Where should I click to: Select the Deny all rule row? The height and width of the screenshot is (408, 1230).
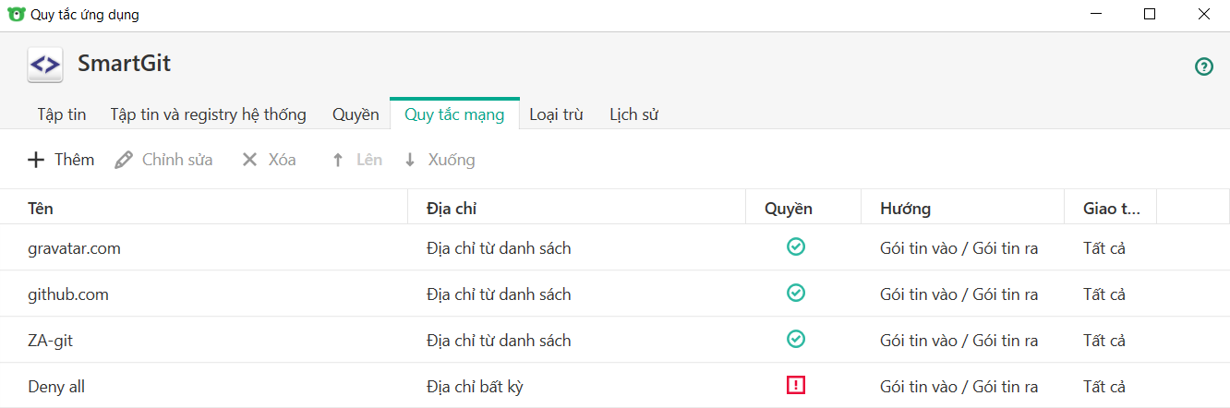coord(56,387)
